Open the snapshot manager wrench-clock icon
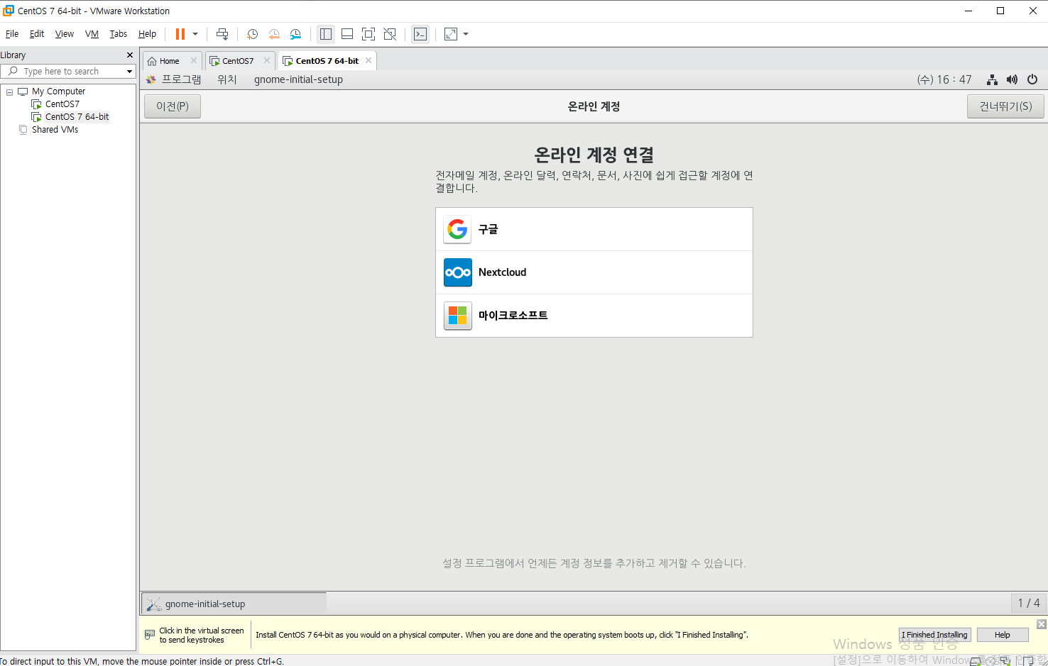Screen dimensions: 1048x666 pyautogui.click(x=295, y=34)
